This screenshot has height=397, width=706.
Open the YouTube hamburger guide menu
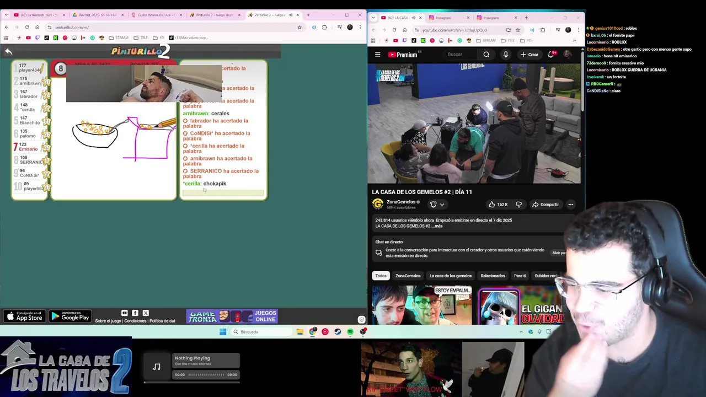click(377, 55)
